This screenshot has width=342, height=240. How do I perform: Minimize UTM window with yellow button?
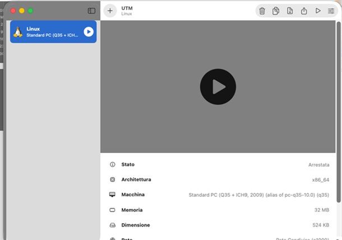click(x=22, y=11)
